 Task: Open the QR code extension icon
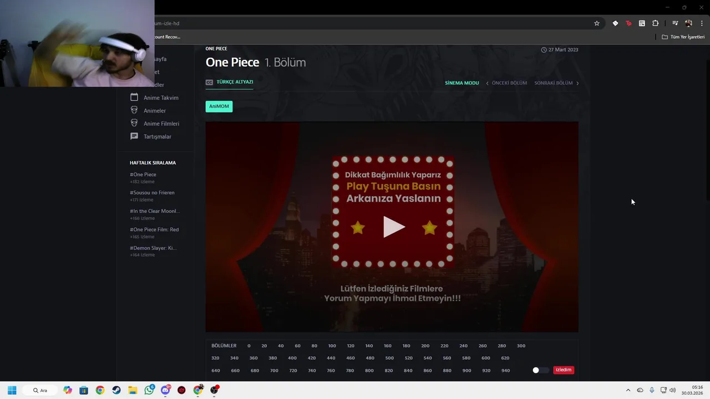click(x=642, y=23)
